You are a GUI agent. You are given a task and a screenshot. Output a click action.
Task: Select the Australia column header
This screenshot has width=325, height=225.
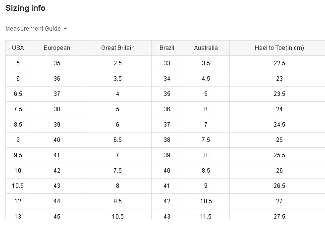click(x=206, y=48)
